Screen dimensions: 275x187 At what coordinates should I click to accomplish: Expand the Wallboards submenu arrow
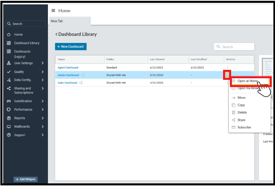(43, 126)
